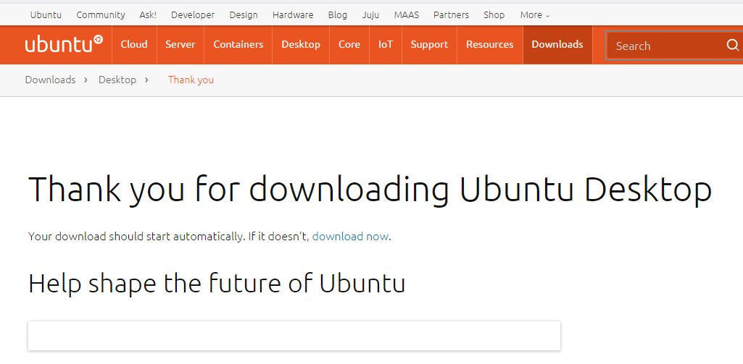Go to the Containers section
The width and height of the screenshot is (743, 364).
pos(238,45)
